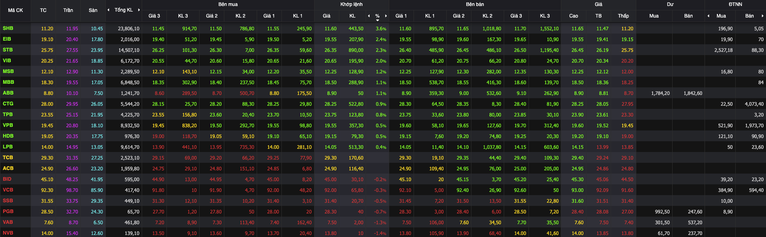The image size is (766, 237).
Task: Open the HDB stock symbol
Action: point(8,136)
